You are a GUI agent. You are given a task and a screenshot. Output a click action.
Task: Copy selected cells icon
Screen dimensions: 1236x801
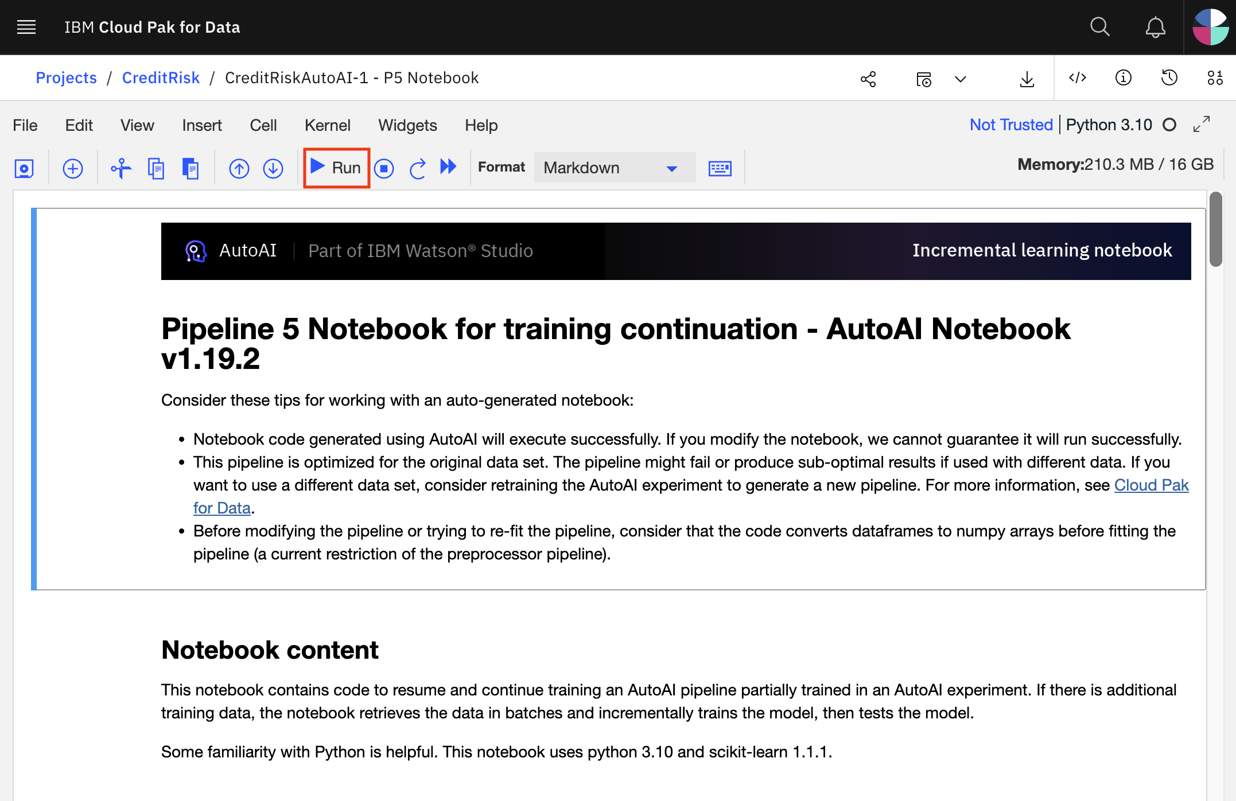click(x=156, y=169)
